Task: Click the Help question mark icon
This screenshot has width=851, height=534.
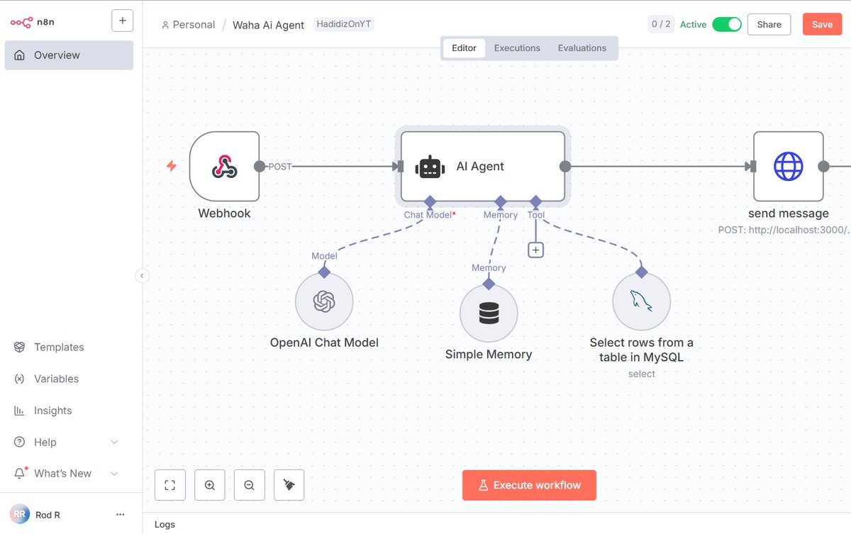Action: coord(20,443)
